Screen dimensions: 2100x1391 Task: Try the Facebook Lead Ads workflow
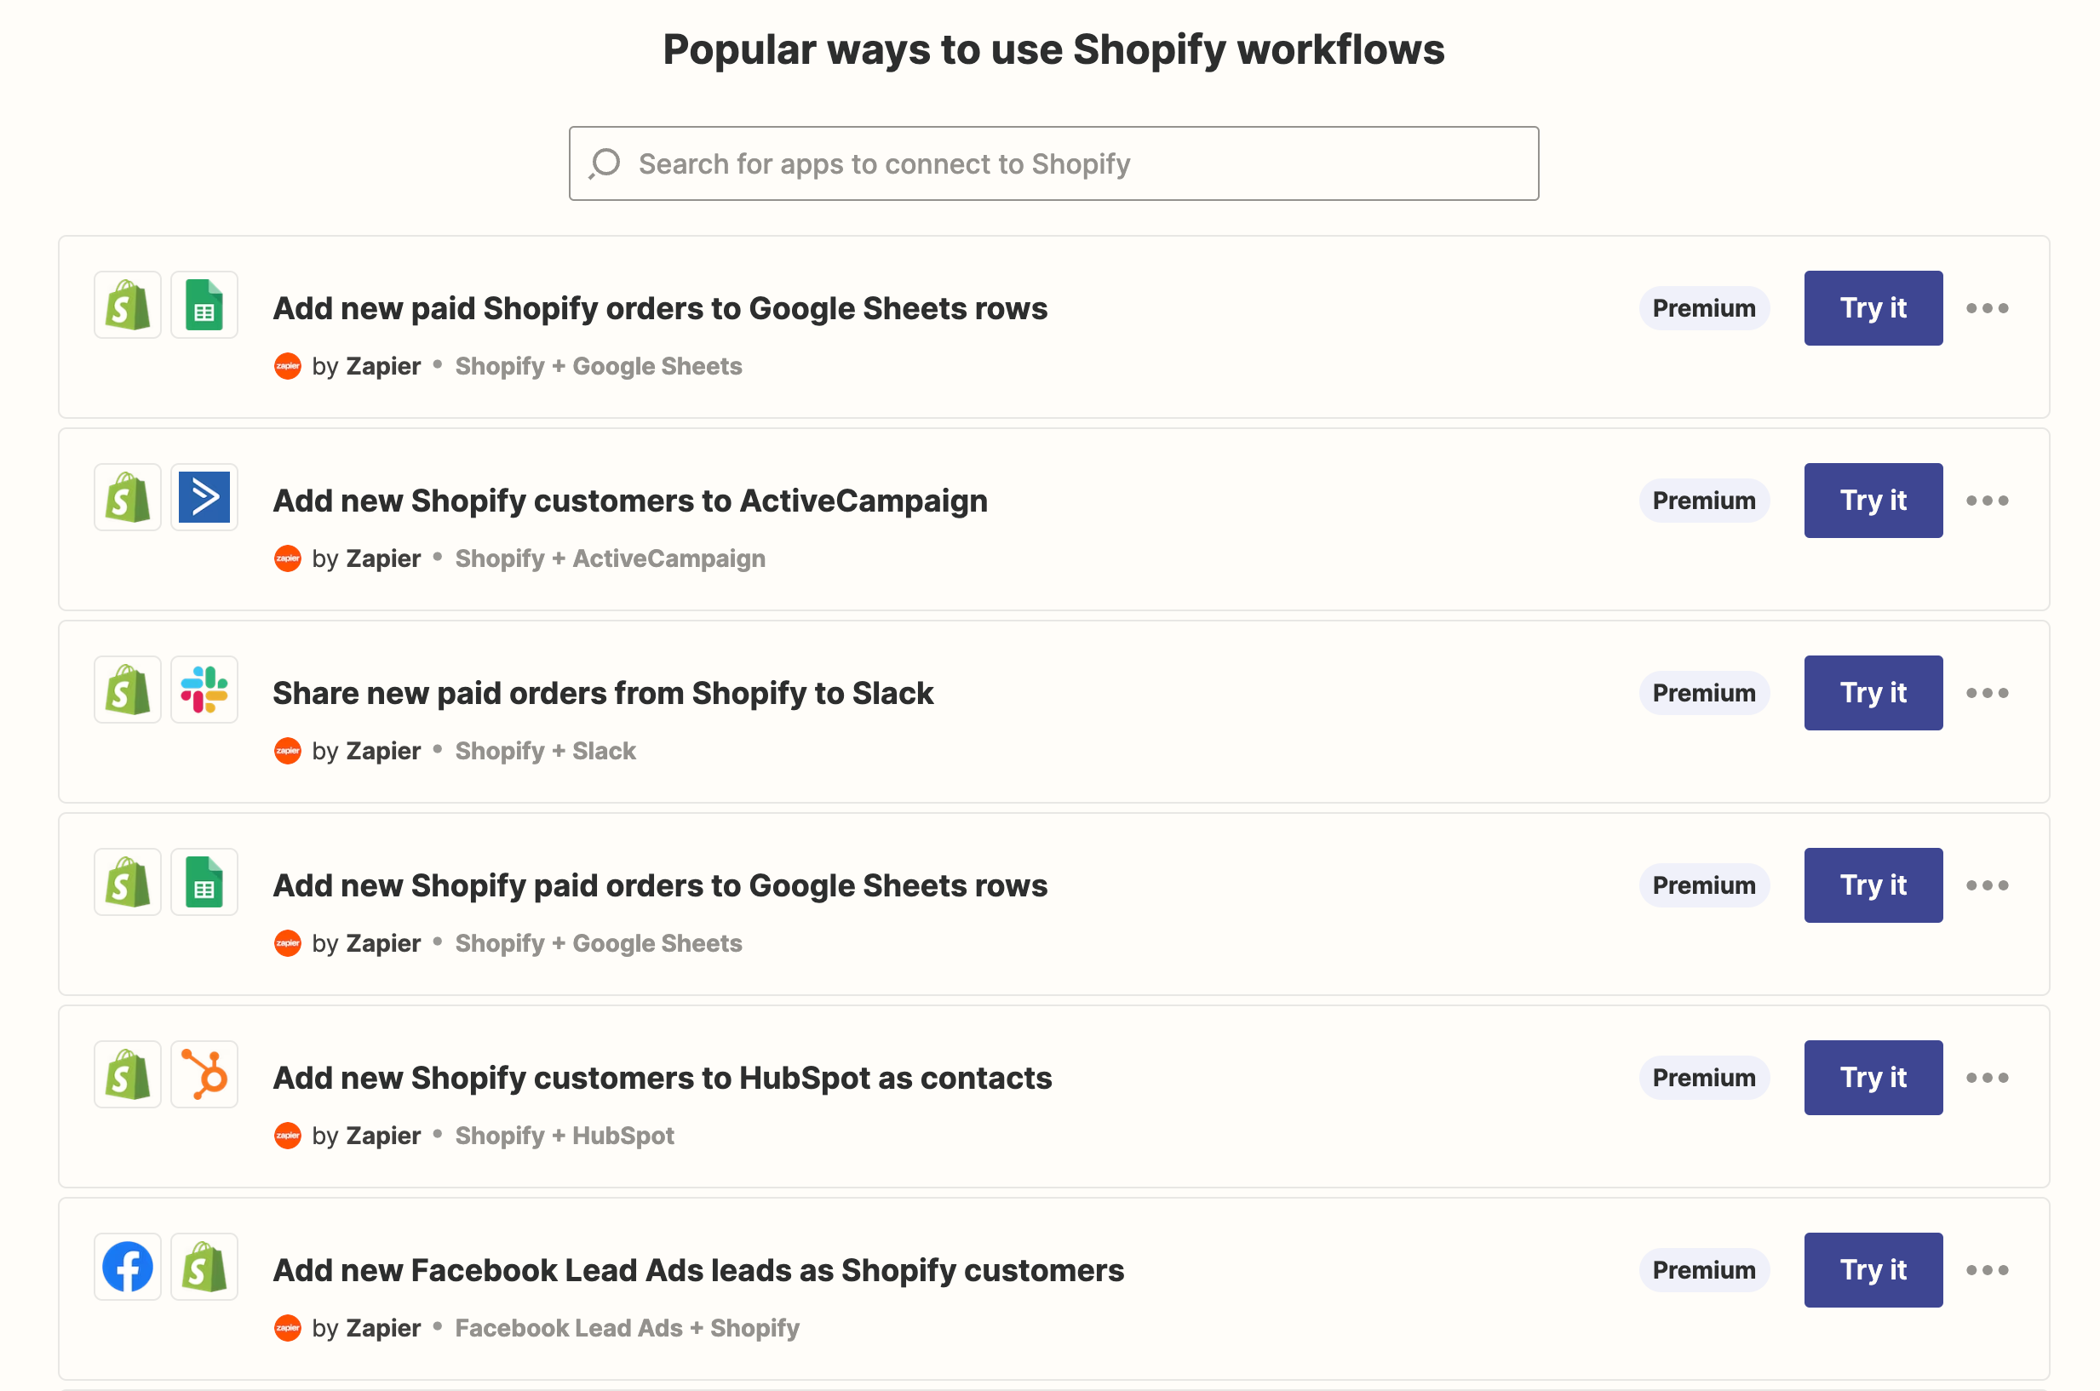pyautogui.click(x=1873, y=1270)
